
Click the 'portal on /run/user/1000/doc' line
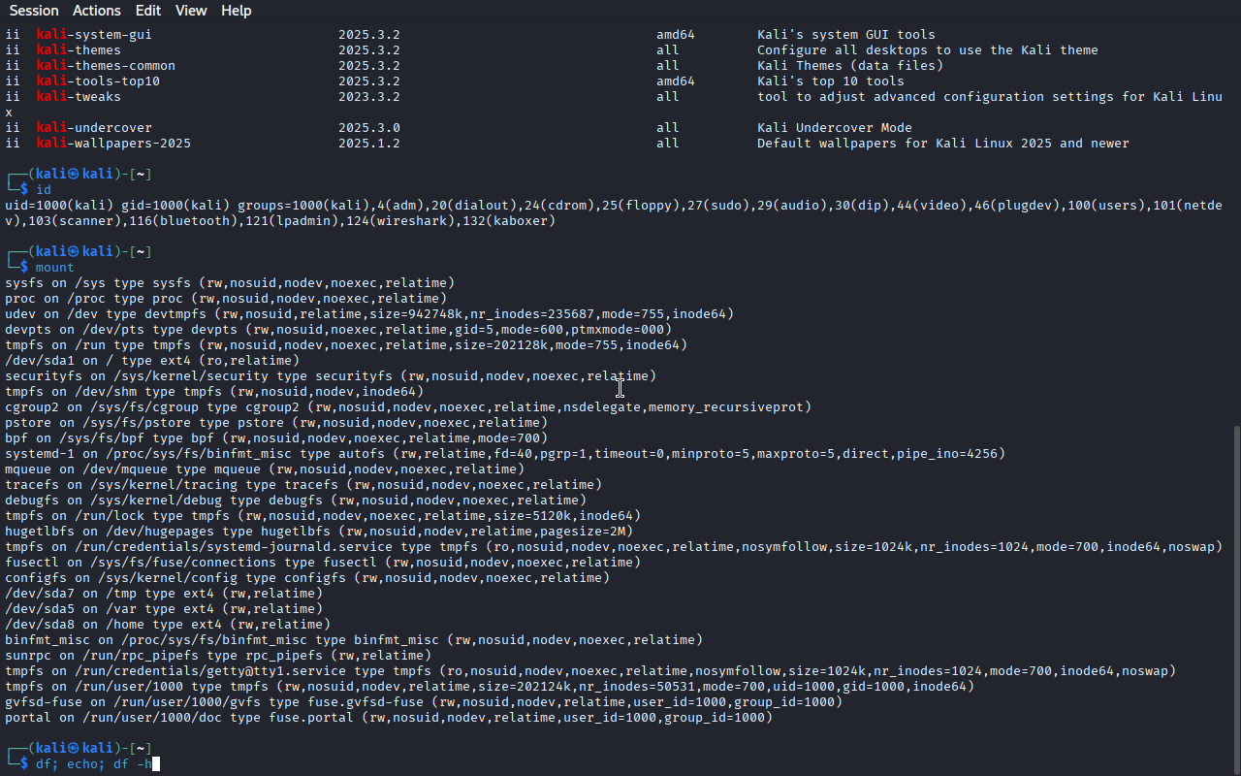pos(389,718)
